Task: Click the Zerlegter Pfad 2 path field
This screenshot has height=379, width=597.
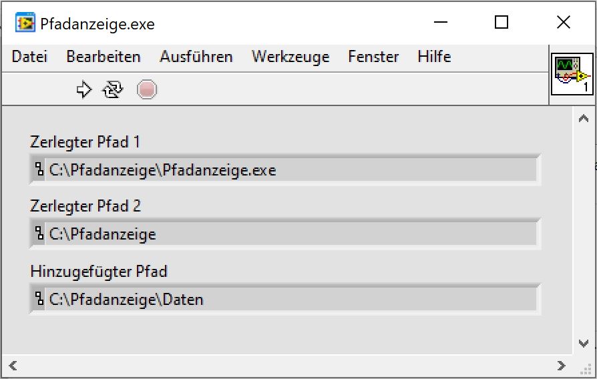Action: [x=290, y=235]
